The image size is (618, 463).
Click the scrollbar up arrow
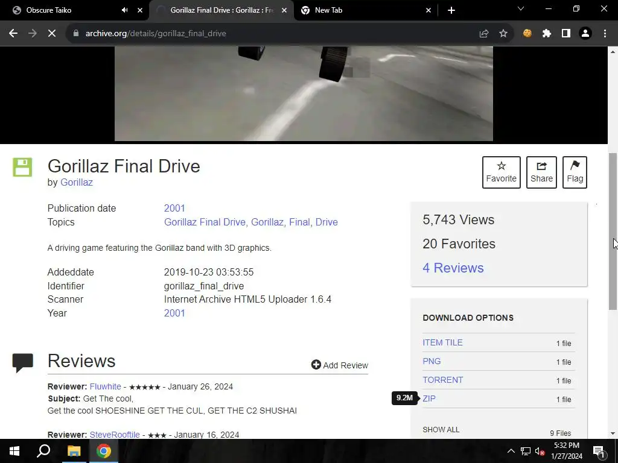point(613,52)
